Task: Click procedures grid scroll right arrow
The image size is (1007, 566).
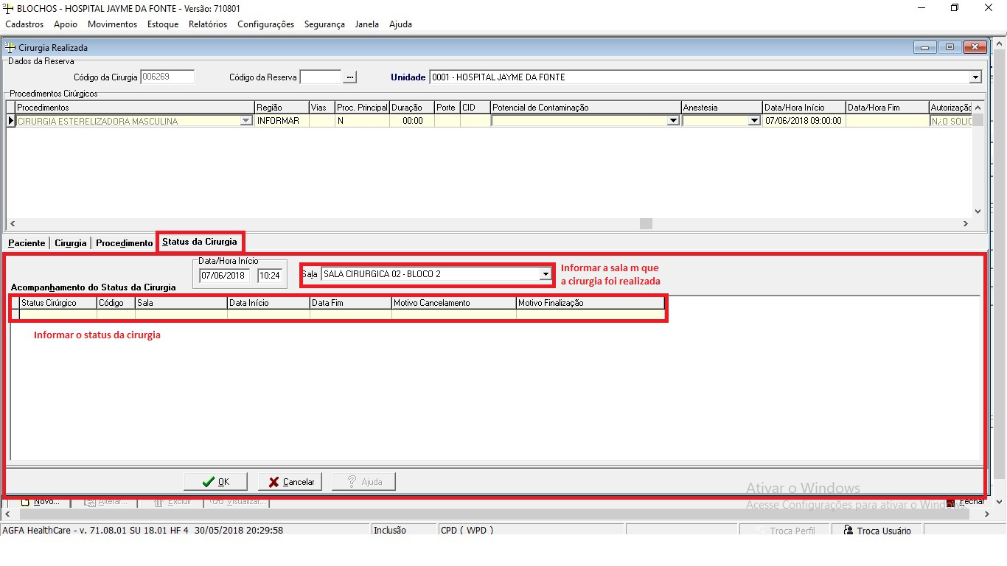Action: click(x=966, y=224)
